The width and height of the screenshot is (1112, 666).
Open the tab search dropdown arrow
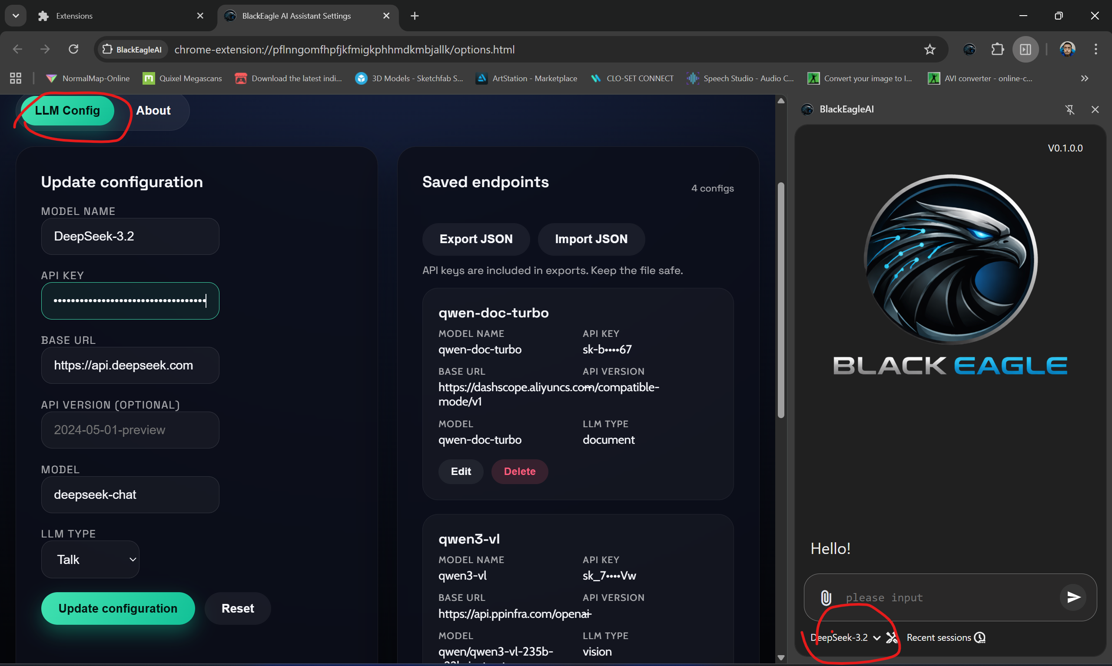point(16,16)
